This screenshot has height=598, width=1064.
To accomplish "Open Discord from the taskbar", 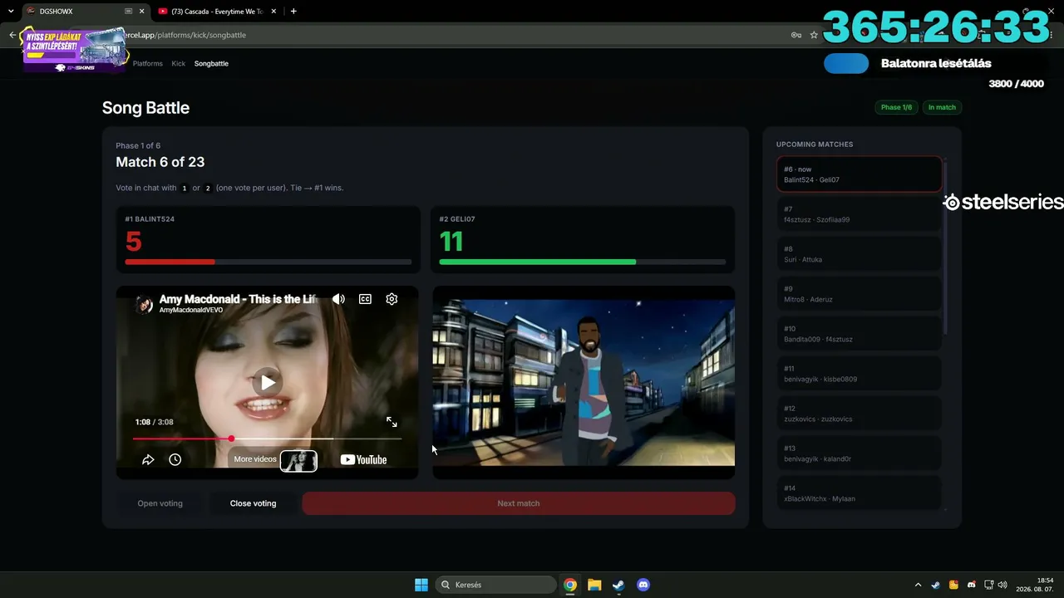I will (x=643, y=585).
